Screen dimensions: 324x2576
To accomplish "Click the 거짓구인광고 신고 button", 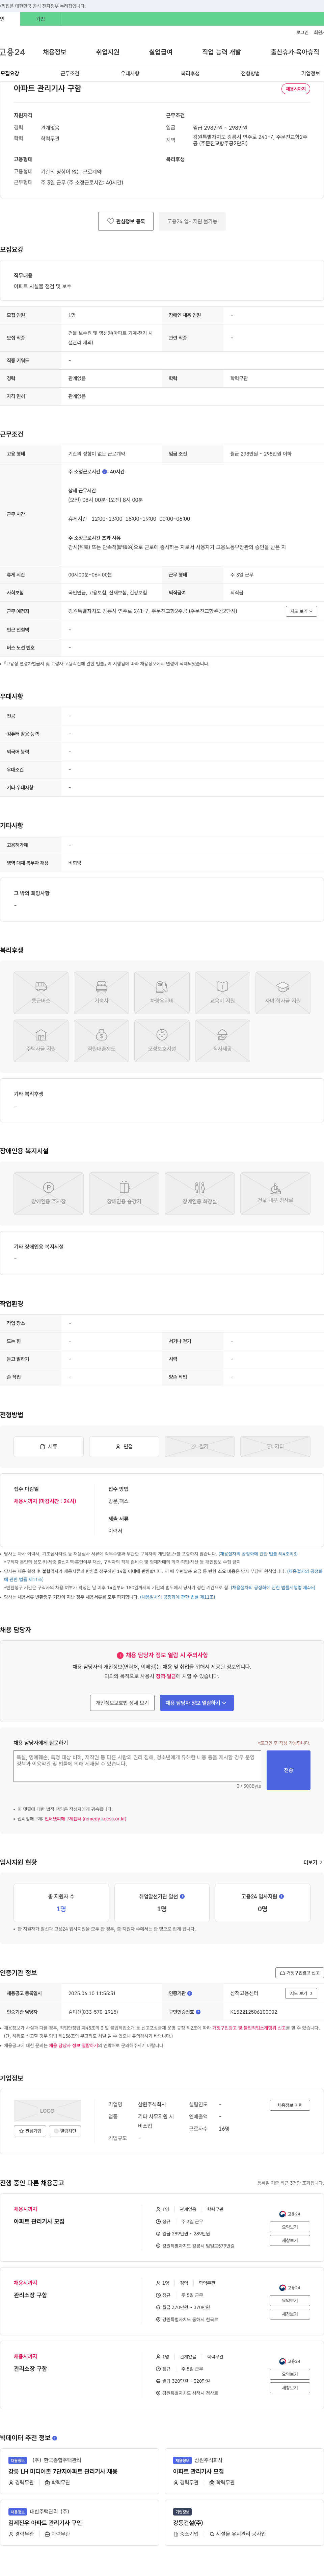I will coord(299,1973).
